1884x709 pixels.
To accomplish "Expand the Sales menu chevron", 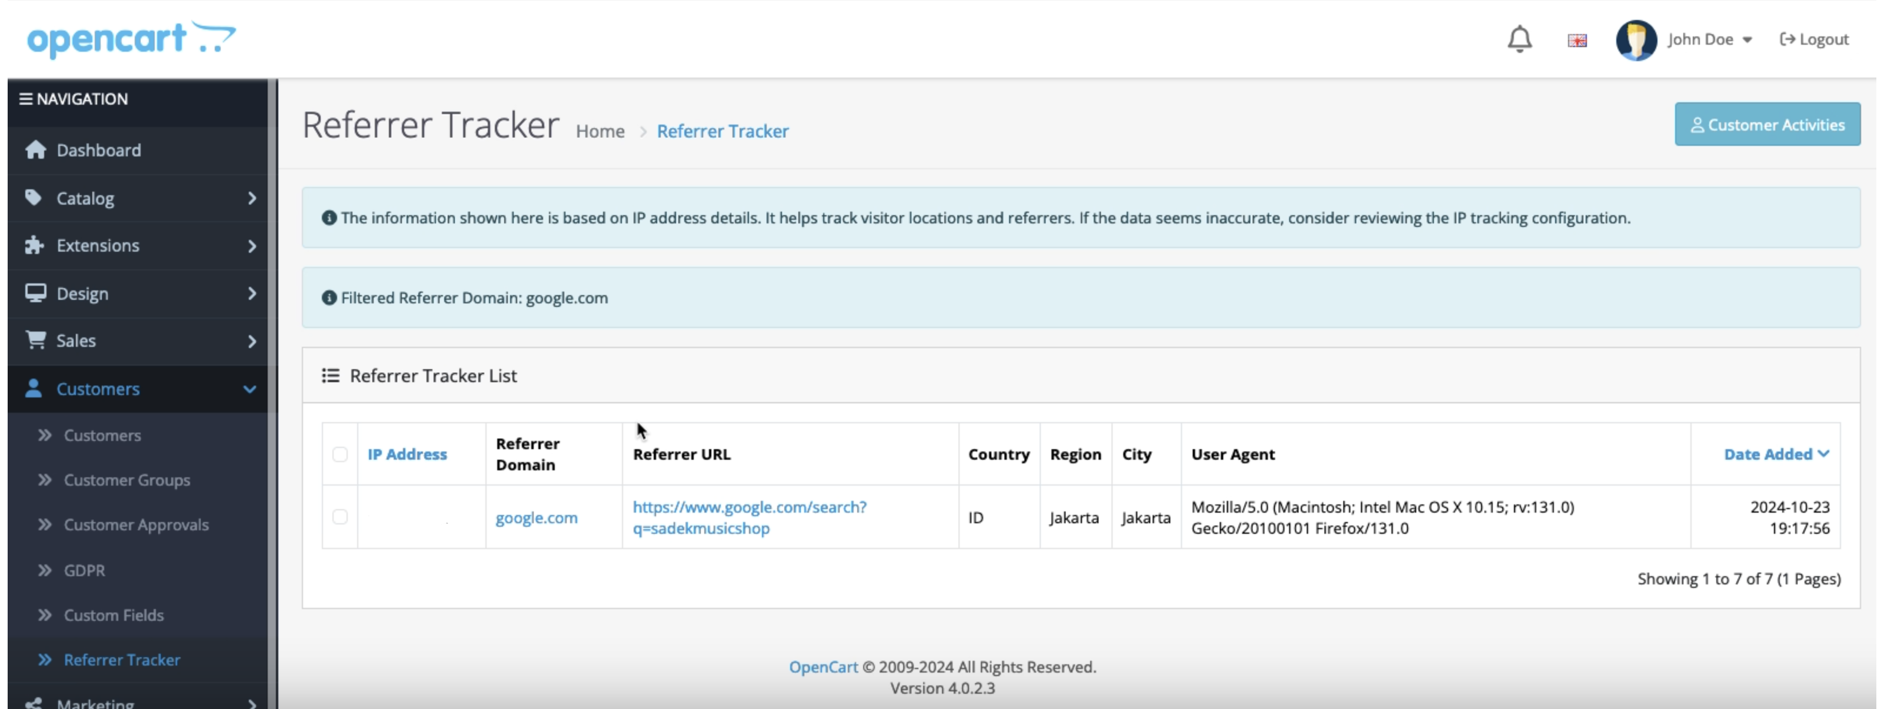I will pyautogui.click(x=252, y=342).
